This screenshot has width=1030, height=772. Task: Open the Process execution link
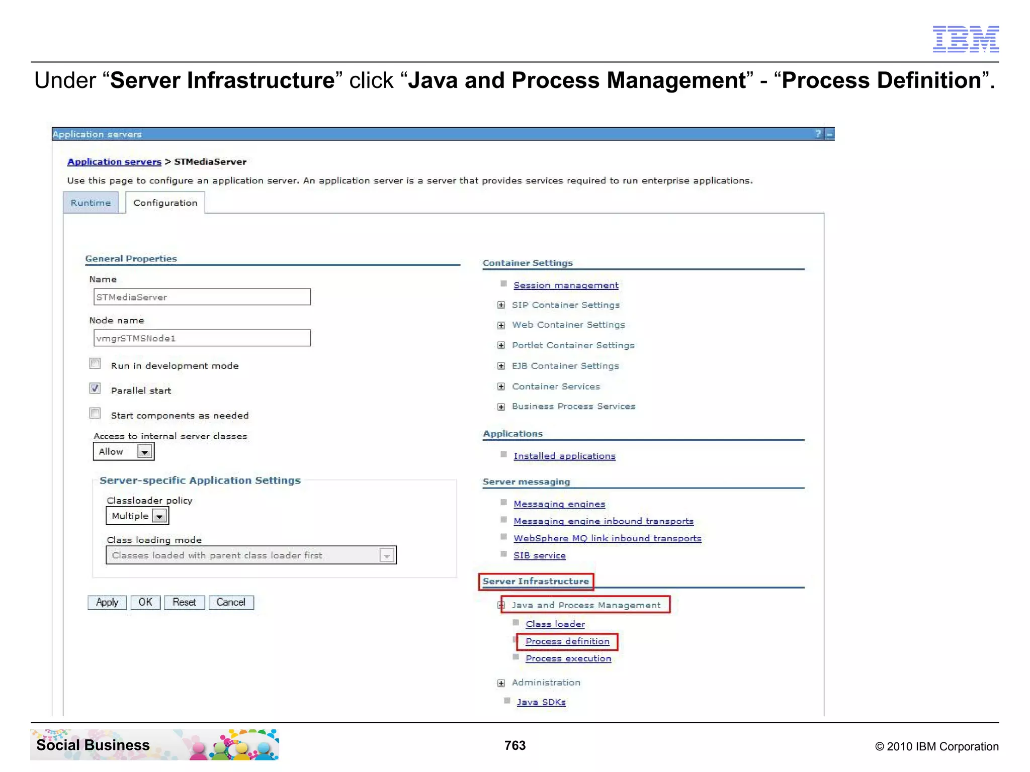coord(568,658)
